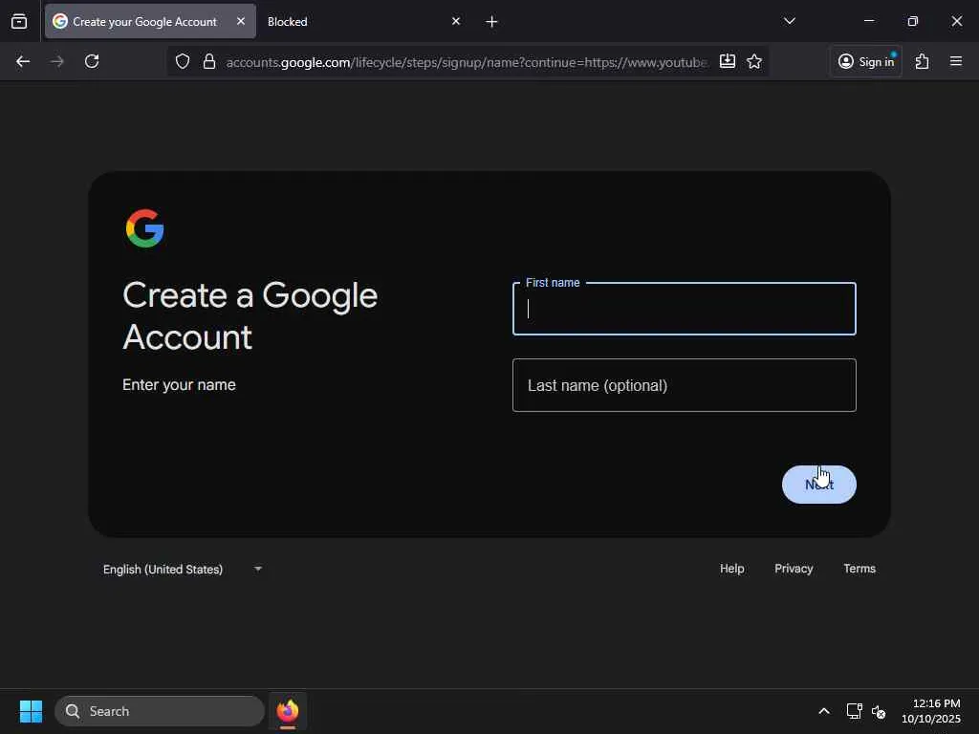
Task: Open the list all tabs chevron
Action: (790, 21)
